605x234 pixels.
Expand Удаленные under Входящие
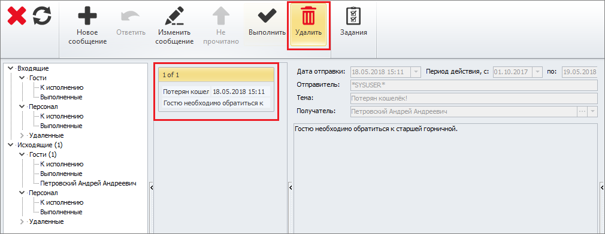pos(22,135)
